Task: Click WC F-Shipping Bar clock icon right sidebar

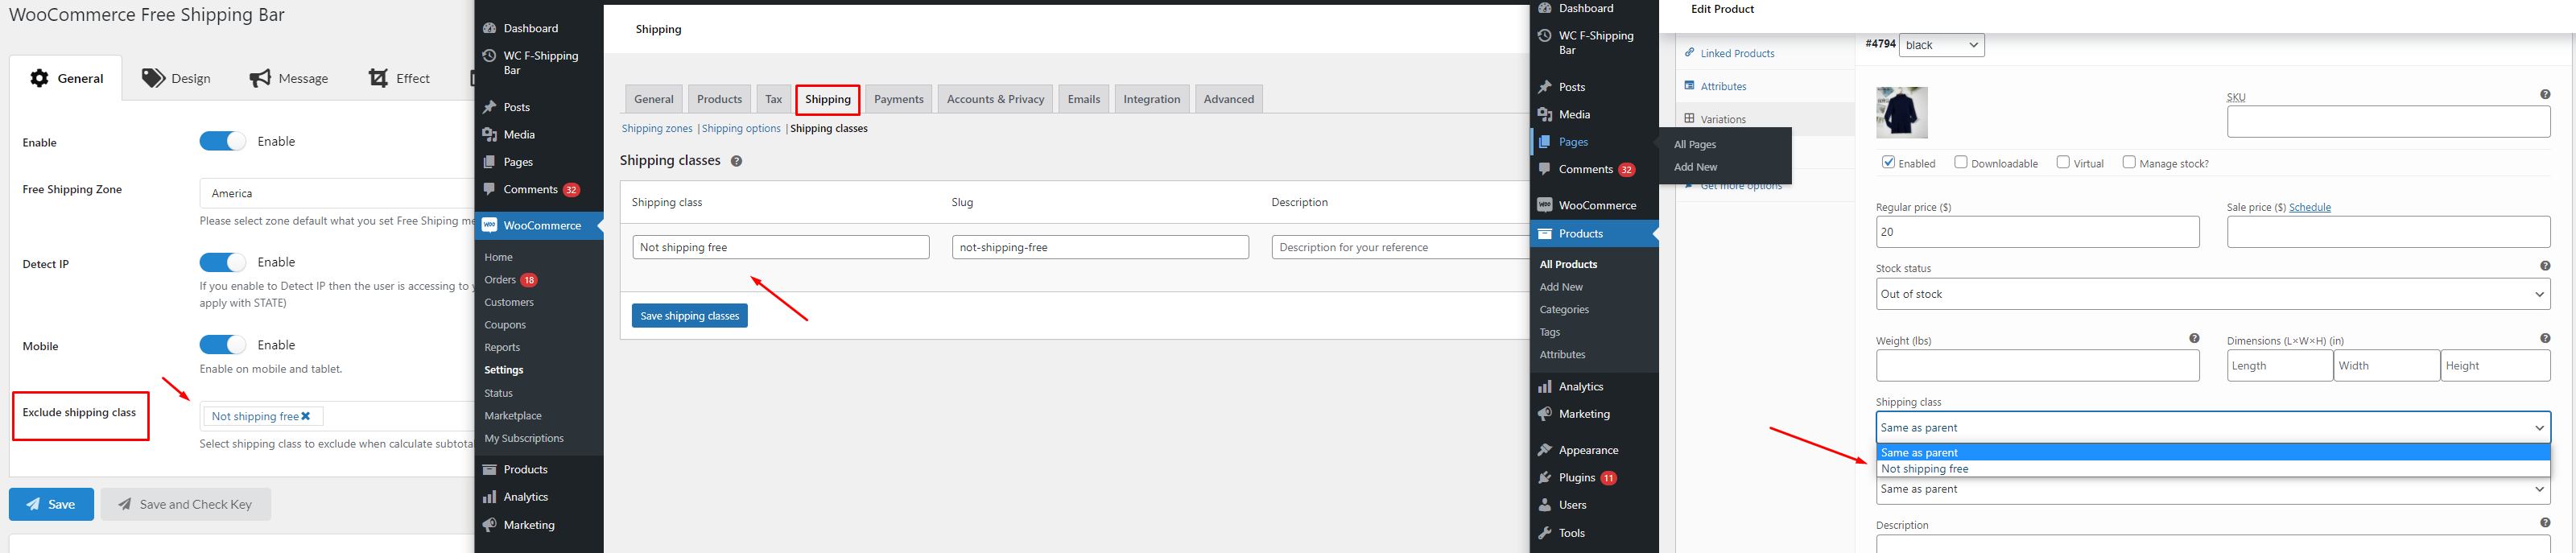Action: (1545, 36)
